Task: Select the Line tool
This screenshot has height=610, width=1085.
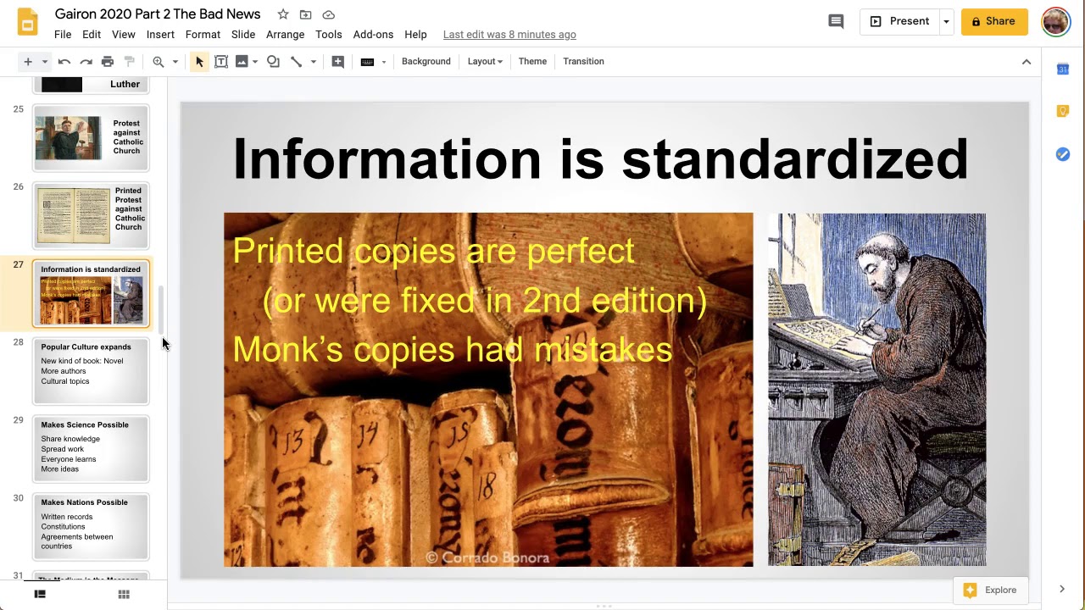Action: (x=296, y=61)
